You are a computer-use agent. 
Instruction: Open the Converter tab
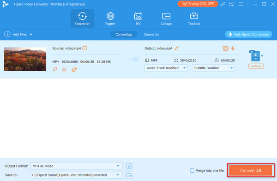(82, 18)
